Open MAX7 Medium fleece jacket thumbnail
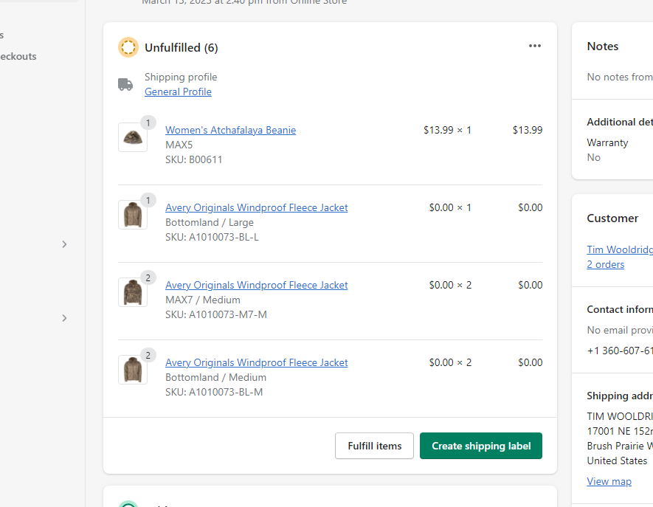 (x=132, y=292)
